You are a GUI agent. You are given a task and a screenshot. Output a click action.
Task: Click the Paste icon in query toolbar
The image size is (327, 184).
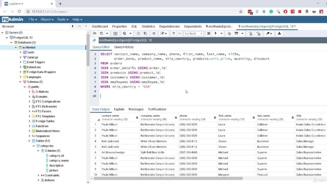click(145, 34)
